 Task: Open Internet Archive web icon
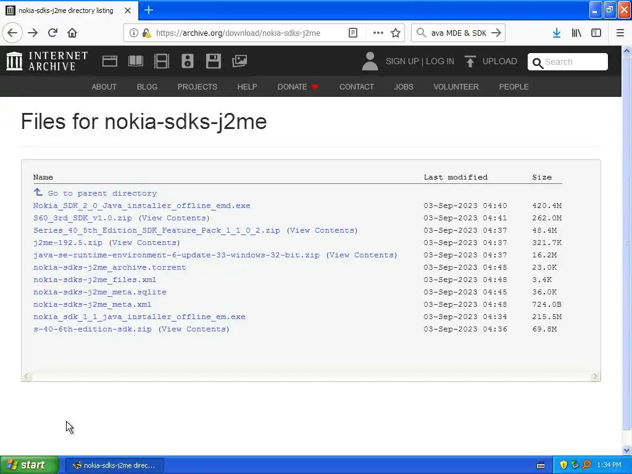click(x=110, y=61)
